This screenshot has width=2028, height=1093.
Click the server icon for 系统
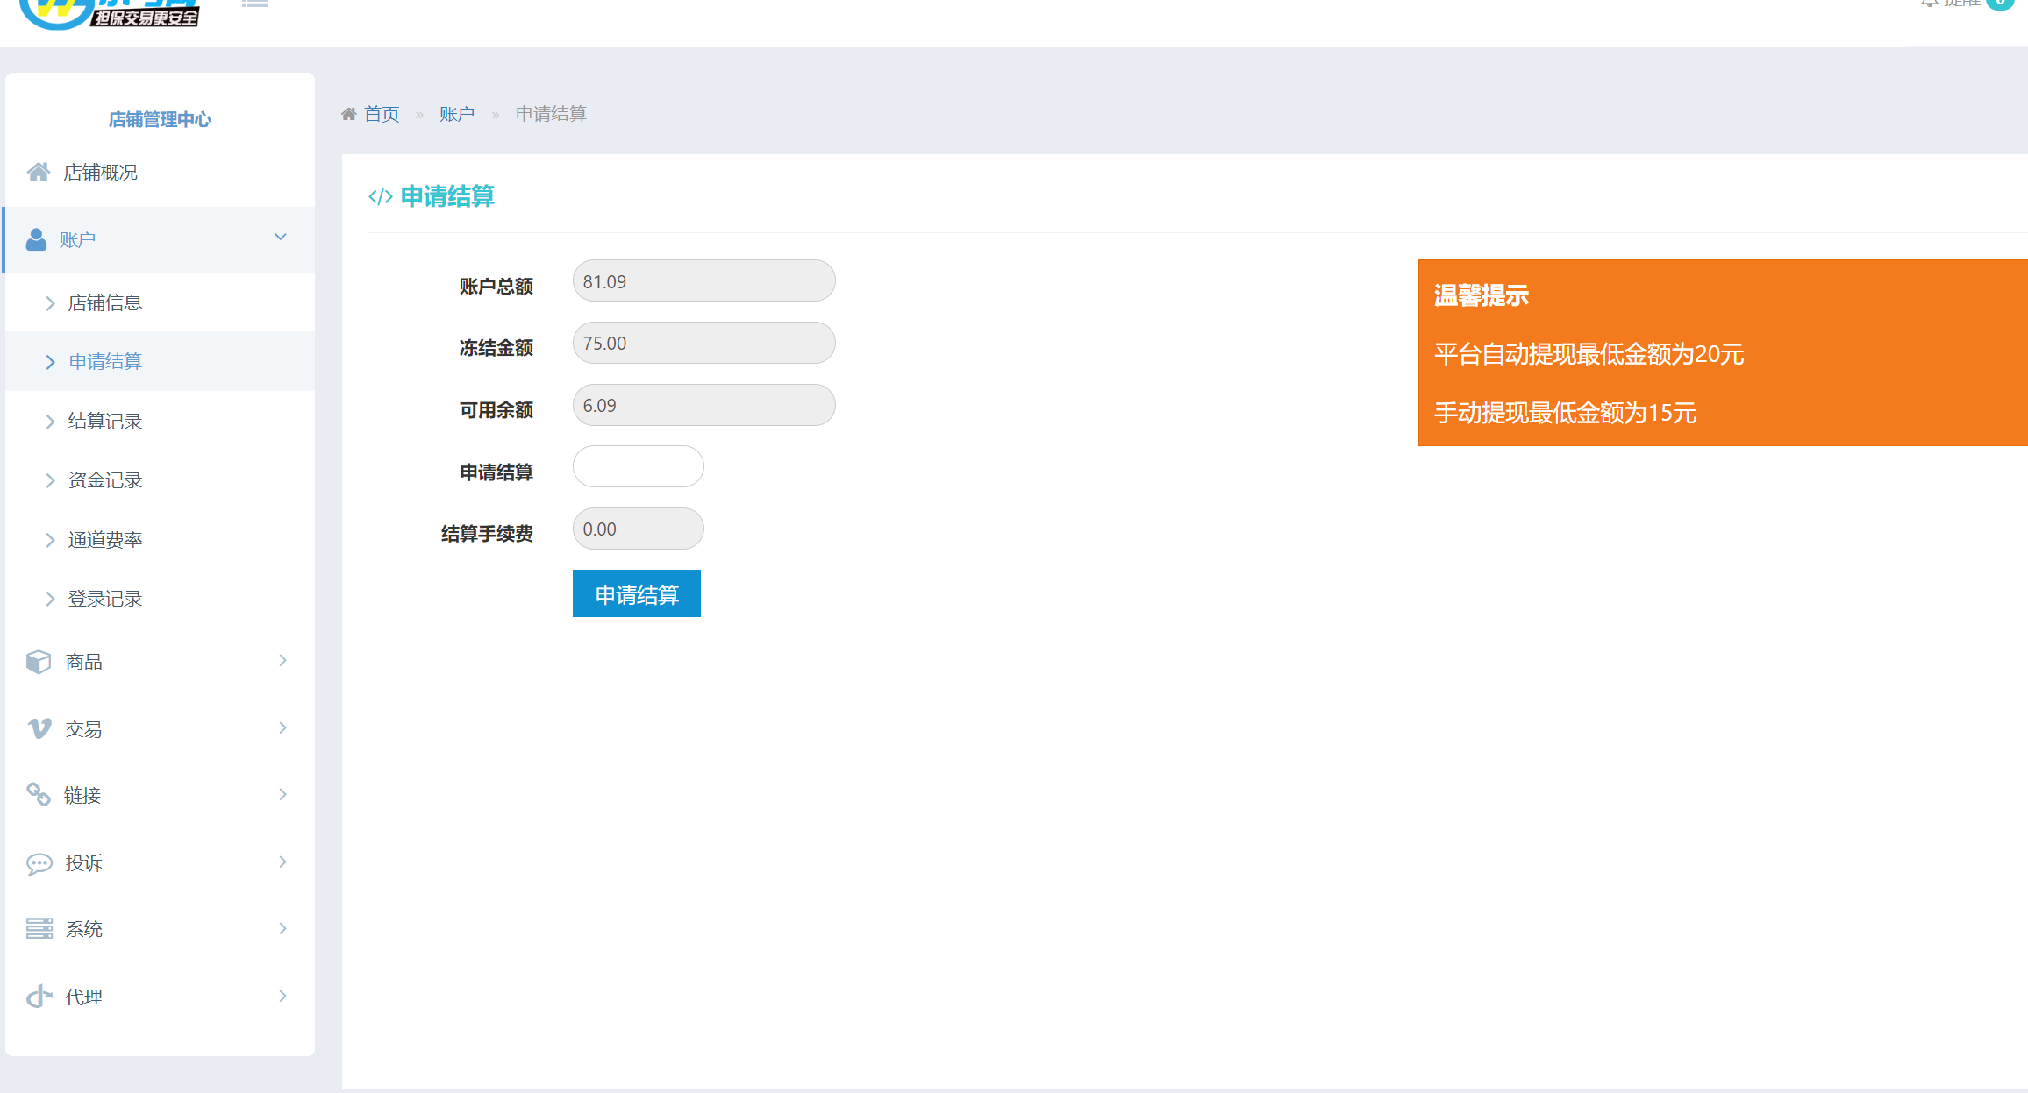39,929
